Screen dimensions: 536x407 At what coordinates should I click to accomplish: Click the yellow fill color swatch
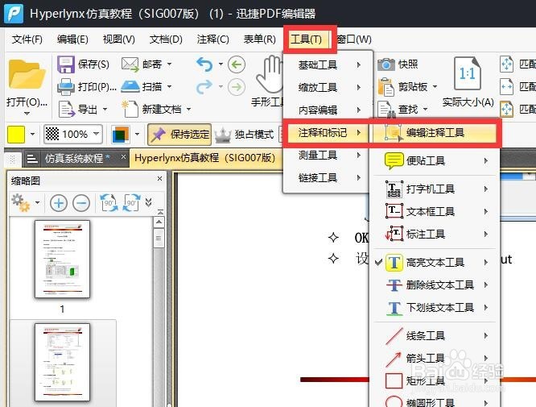[x=16, y=134]
